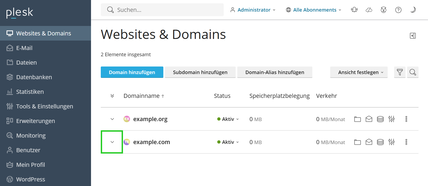This screenshot has height=186, width=428.
Task: Click the cloud sync icon in header
Action: 369,10
